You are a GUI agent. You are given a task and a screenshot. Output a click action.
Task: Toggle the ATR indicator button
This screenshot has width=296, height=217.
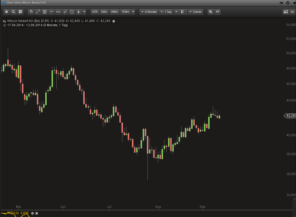[x=95, y=12]
